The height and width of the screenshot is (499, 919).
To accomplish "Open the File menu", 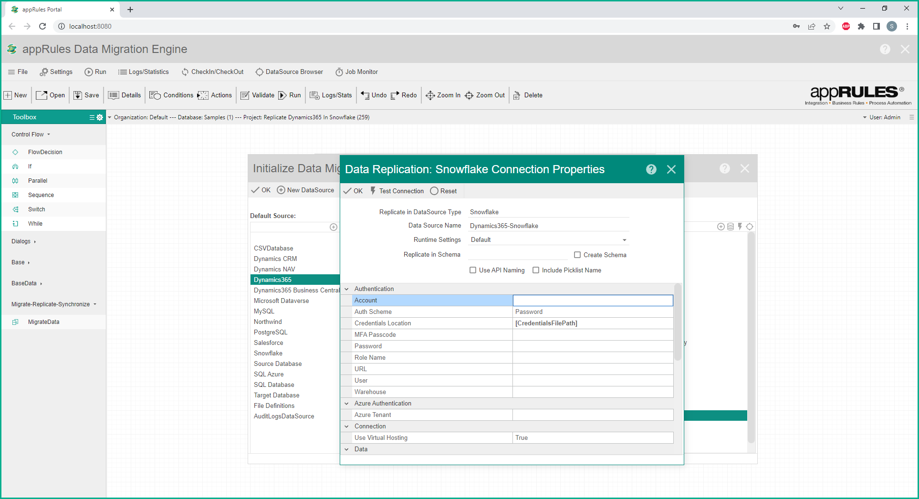I will [18, 72].
